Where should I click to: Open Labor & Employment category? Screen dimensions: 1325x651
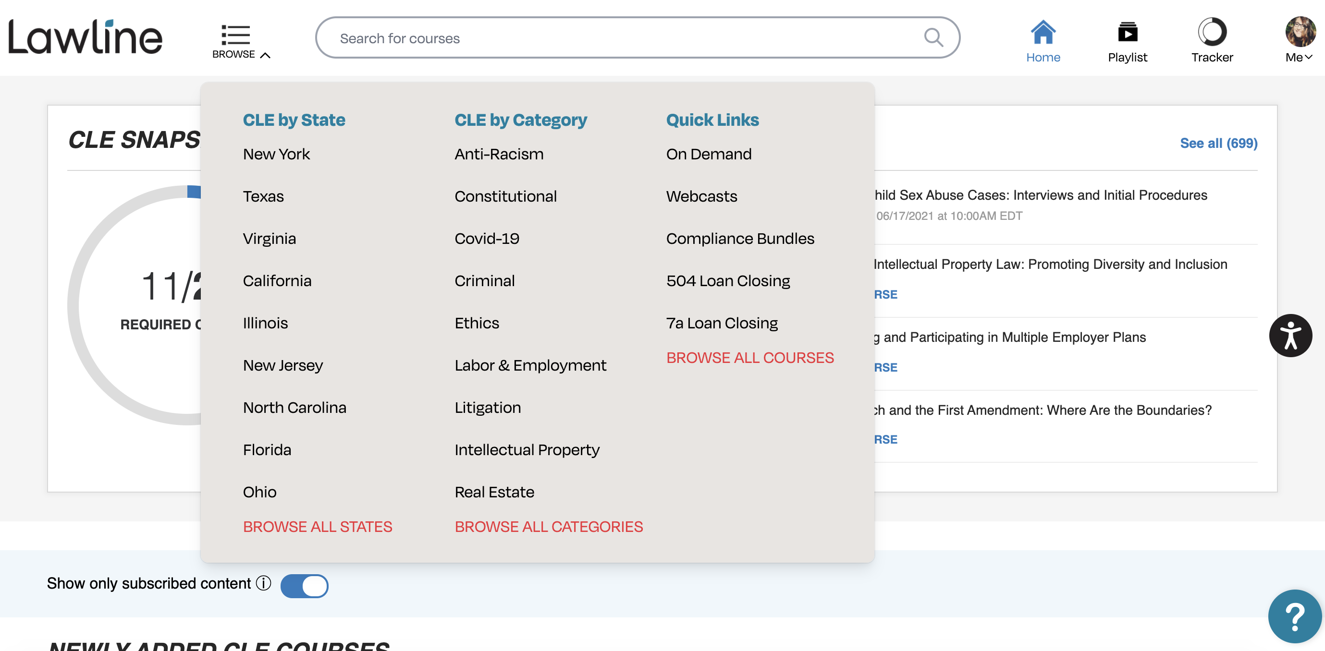(530, 365)
